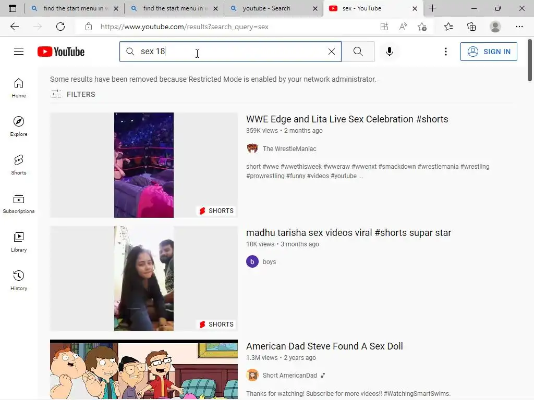Go back with browser back arrow
Viewport: 534px width, 400px height.
[x=14, y=27]
